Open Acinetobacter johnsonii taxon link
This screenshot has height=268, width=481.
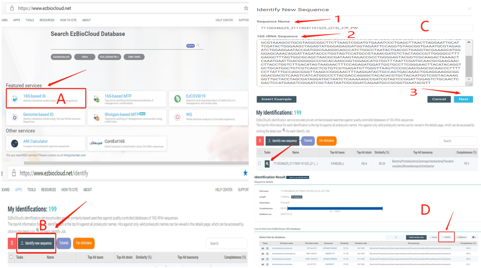(x=282, y=248)
